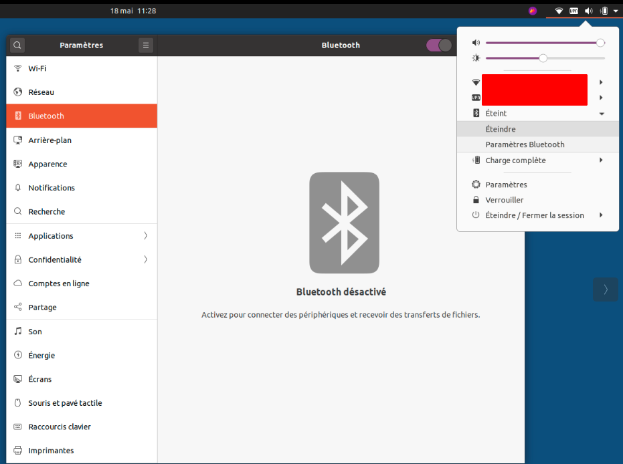Image resolution: width=623 pixels, height=464 pixels.
Task: Open Paramètres from system menu
Action: click(538, 185)
